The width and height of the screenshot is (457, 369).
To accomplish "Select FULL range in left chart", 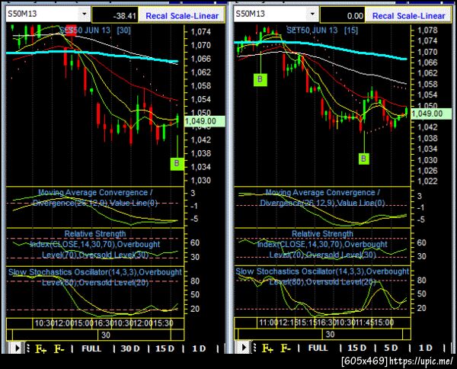I will [x=91, y=348].
